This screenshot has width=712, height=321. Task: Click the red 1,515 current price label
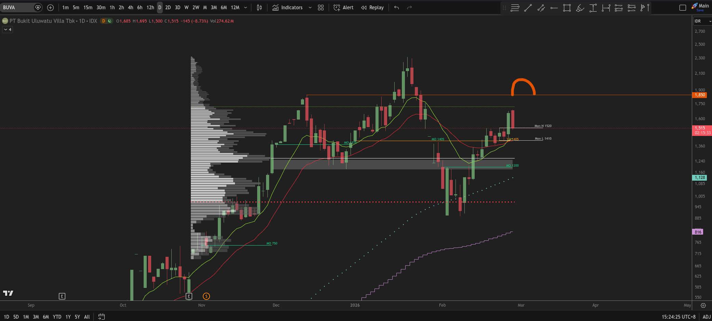click(x=702, y=130)
